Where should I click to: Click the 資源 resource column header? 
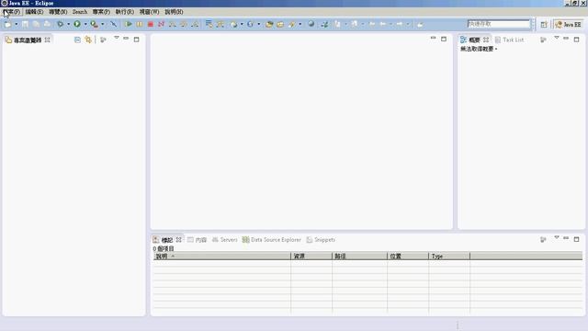point(311,256)
